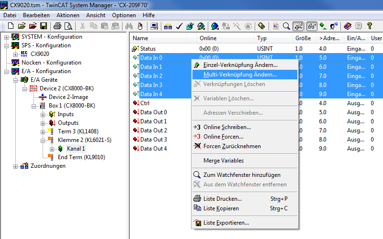Choose Zum Watchfenster hinzufügen

pyautogui.click(x=245, y=175)
